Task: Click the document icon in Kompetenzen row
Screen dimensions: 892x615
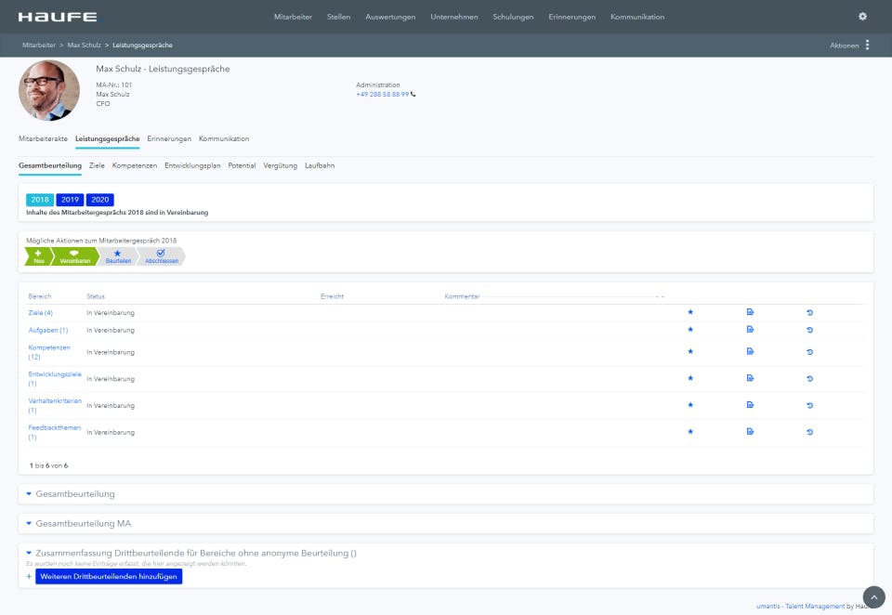Action: 750,351
